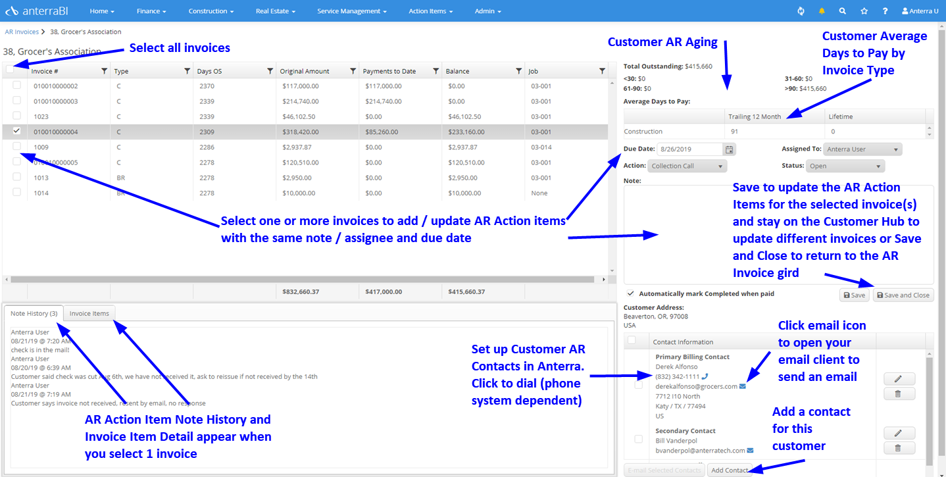The width and height of the screenshot is (946, 477).
Task: Dial Derek Alfonso's phone icon
Action: click(x=705, y=376)
